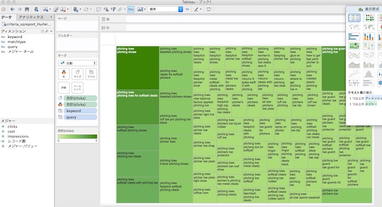Toggle mark labels Abc icon
This screenshot has height=207, width=382.
(x=131, y=9)
